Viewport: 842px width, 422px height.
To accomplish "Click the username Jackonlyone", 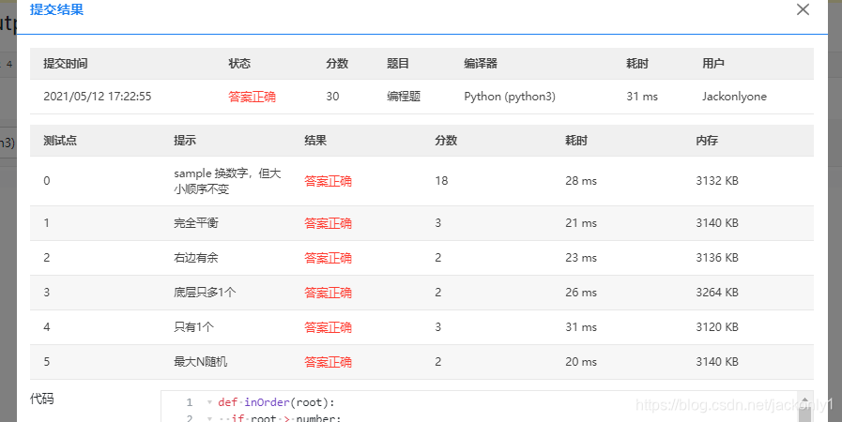I will [734, 97].
